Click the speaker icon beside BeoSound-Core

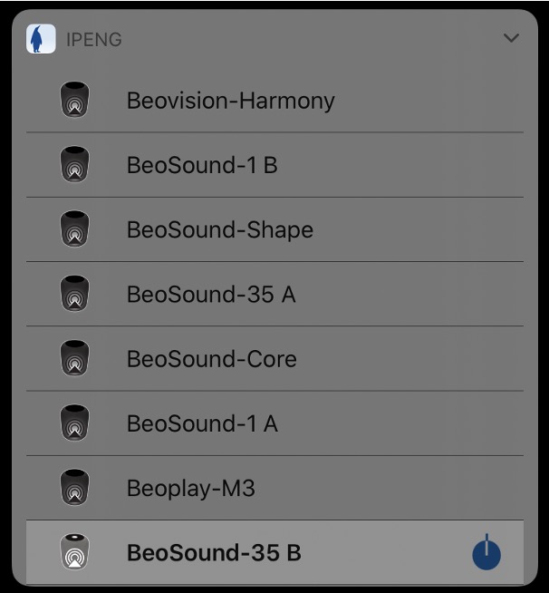75,359
